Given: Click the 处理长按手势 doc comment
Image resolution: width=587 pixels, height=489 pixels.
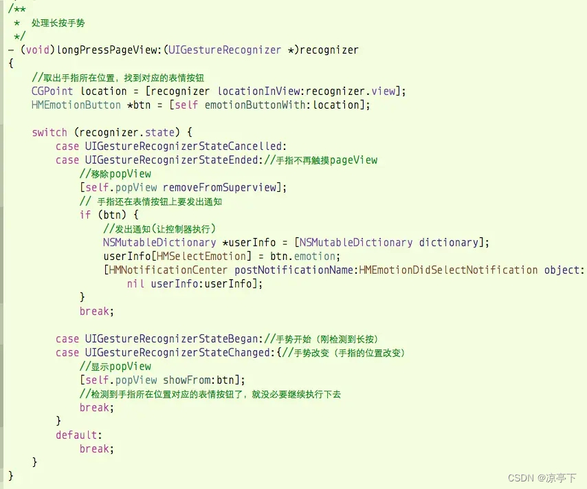Looking at the screenshot, I should click(58, 23).
